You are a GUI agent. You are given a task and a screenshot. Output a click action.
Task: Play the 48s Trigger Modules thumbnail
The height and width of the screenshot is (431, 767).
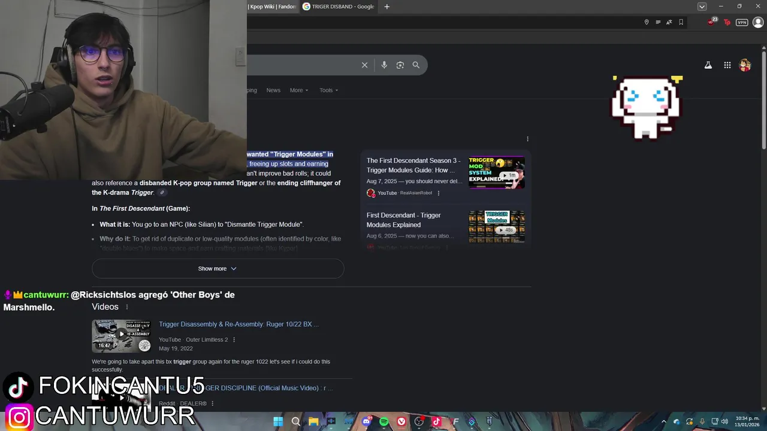click(x=497, y=226)
